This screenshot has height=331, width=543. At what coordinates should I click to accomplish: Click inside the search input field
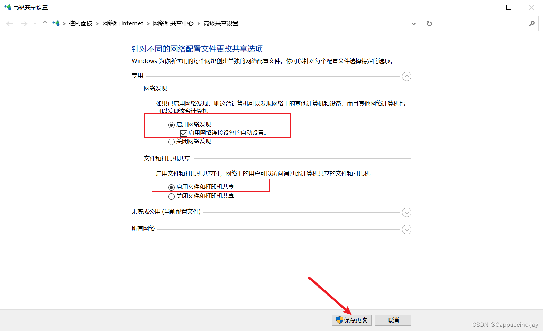[483, 23]
